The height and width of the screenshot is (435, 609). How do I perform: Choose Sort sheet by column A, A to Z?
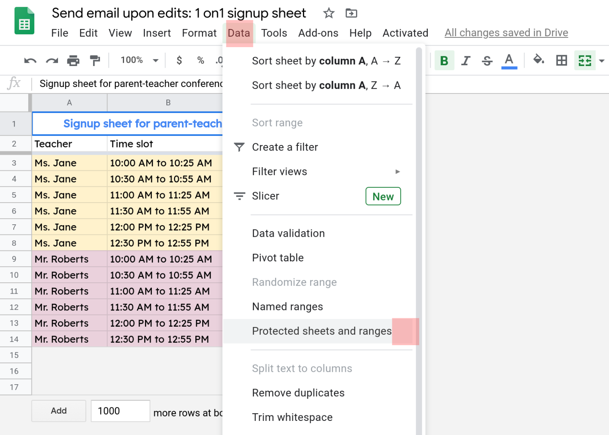319,61
